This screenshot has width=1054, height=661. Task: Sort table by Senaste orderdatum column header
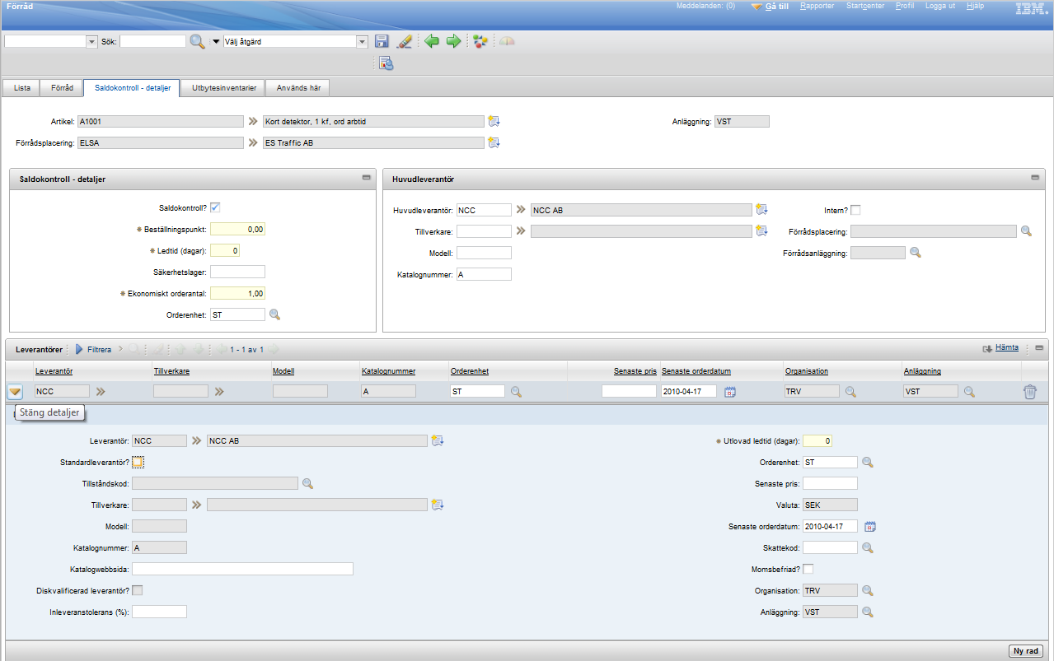(x=696, y=371)
